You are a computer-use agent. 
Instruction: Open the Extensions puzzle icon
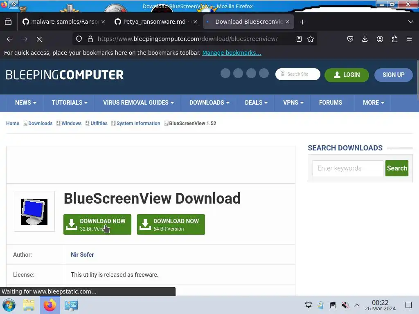[x=394, y=39]
